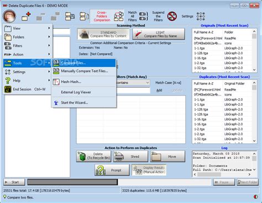The image size is (262, 203).
Task: Click the Add filter link
Action: (159, 90)
